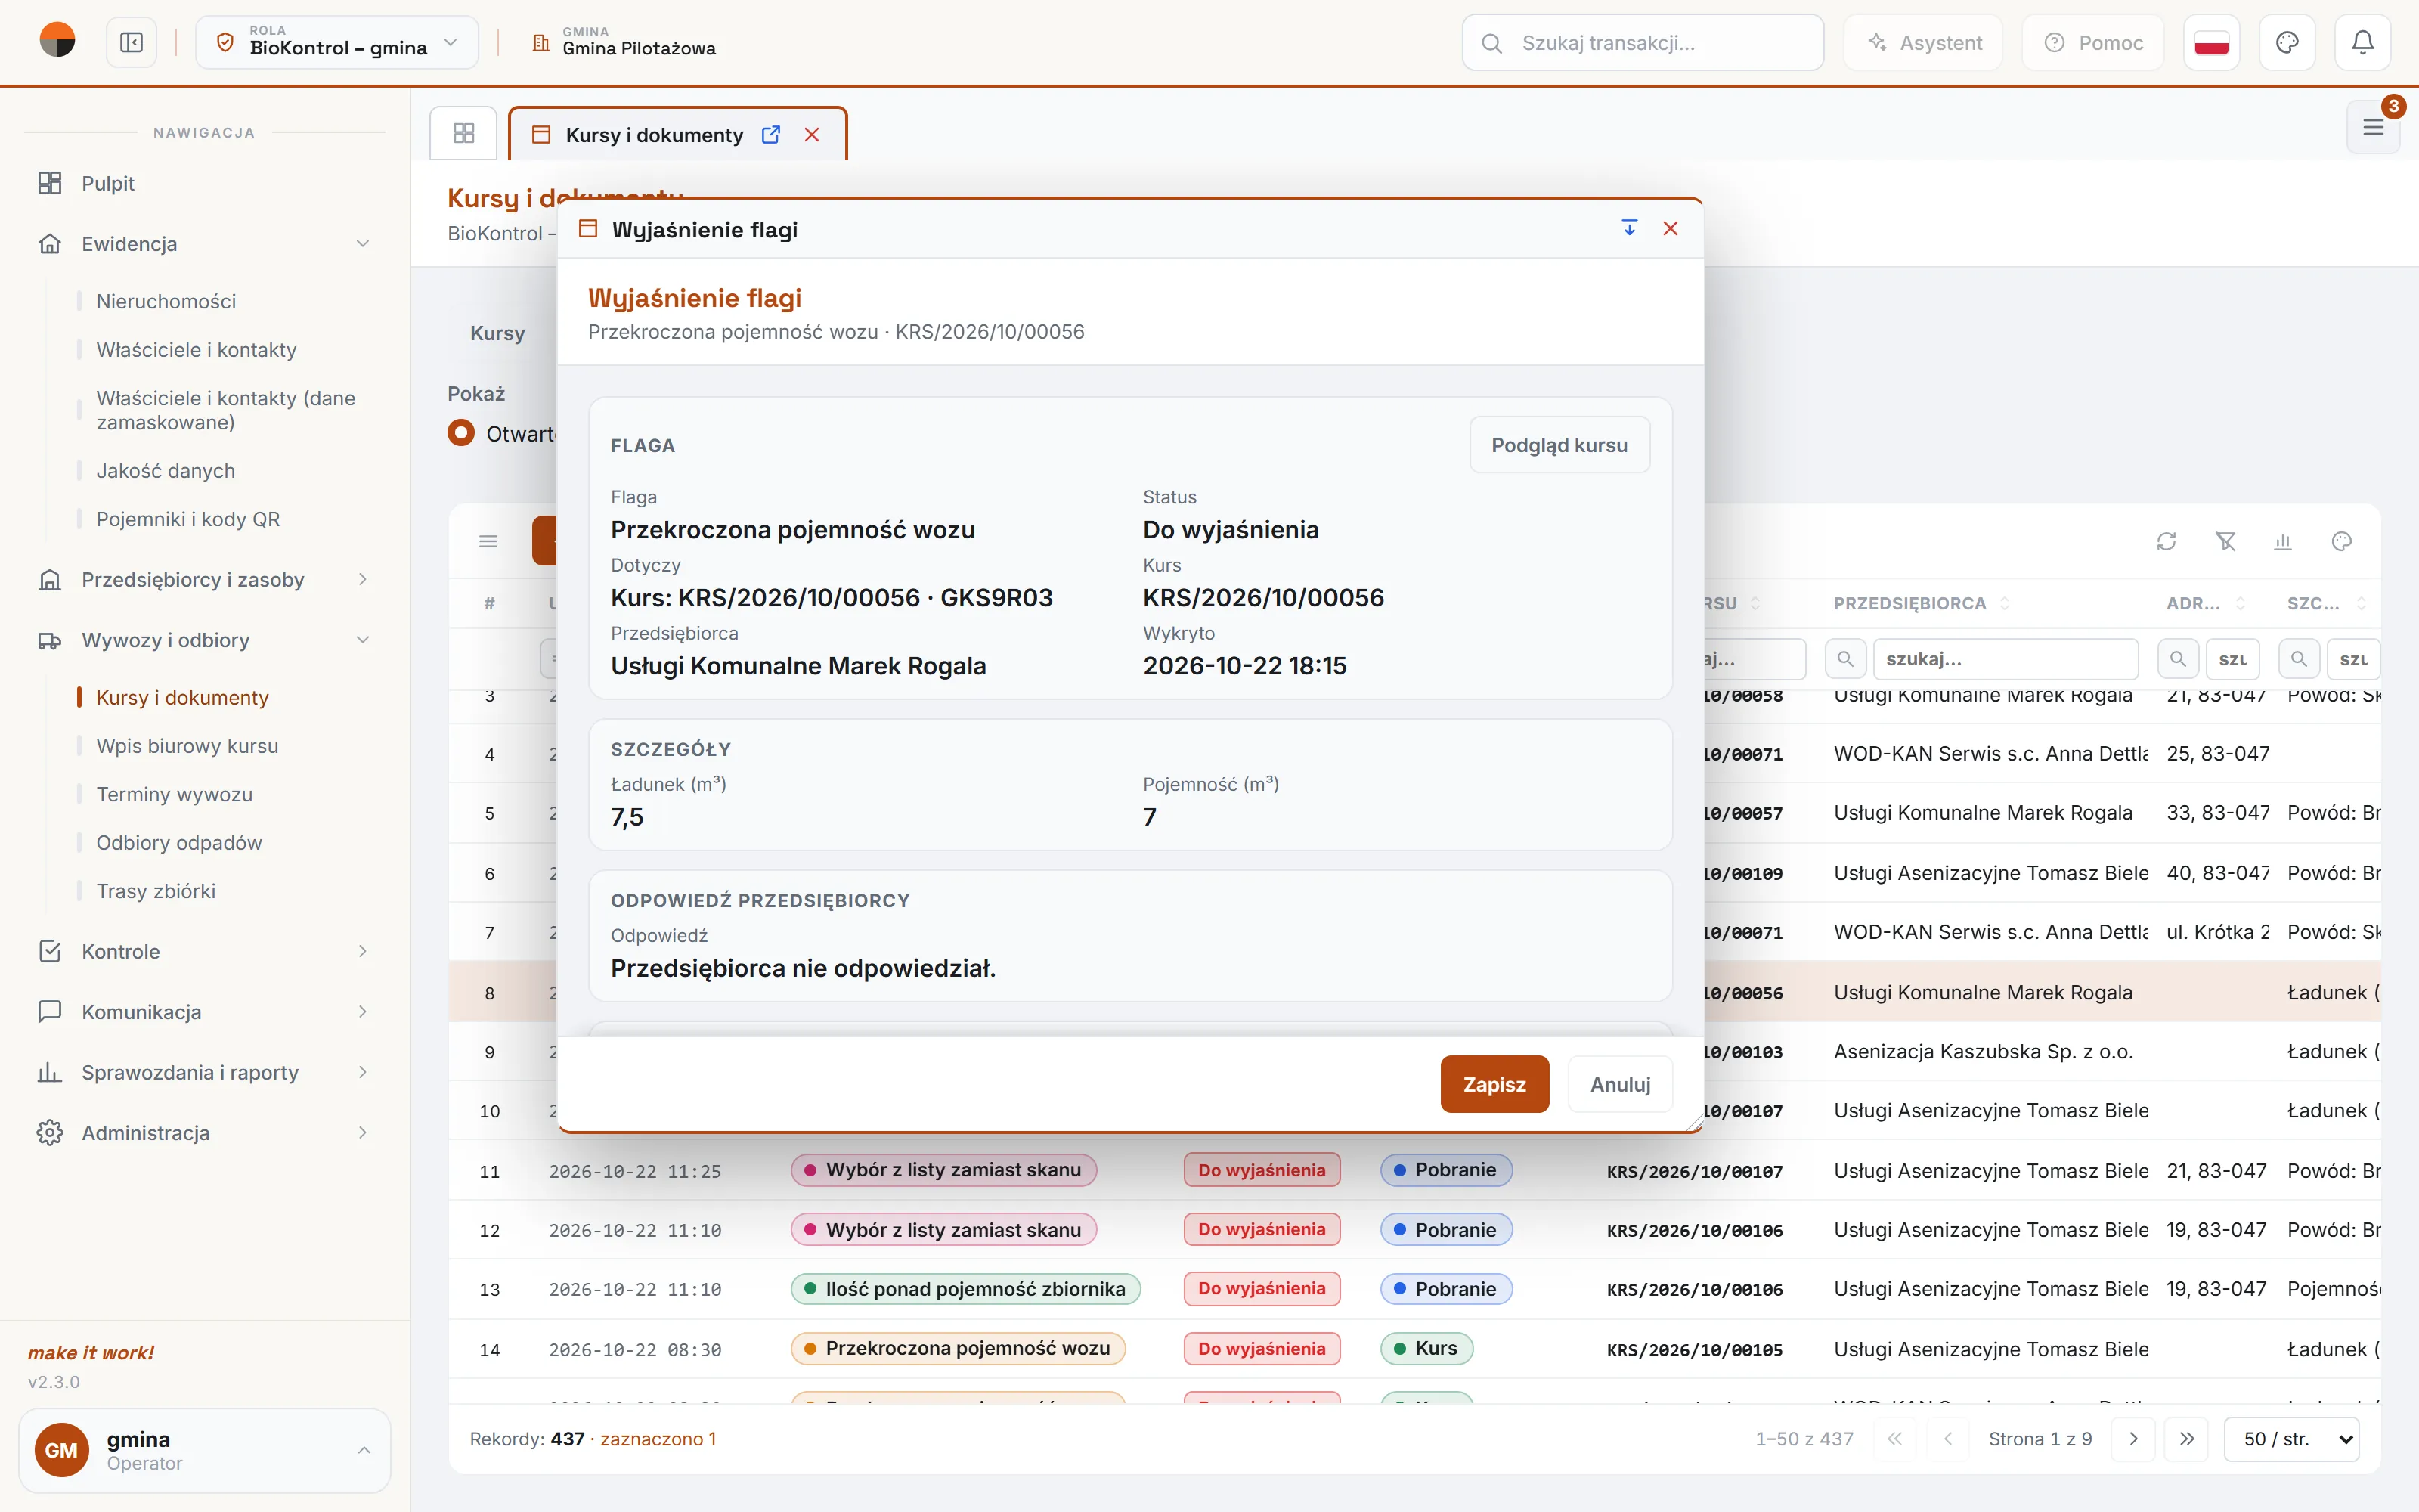
Task: Click the Pulpit navigation item
Action: click(x=205, y=183)
